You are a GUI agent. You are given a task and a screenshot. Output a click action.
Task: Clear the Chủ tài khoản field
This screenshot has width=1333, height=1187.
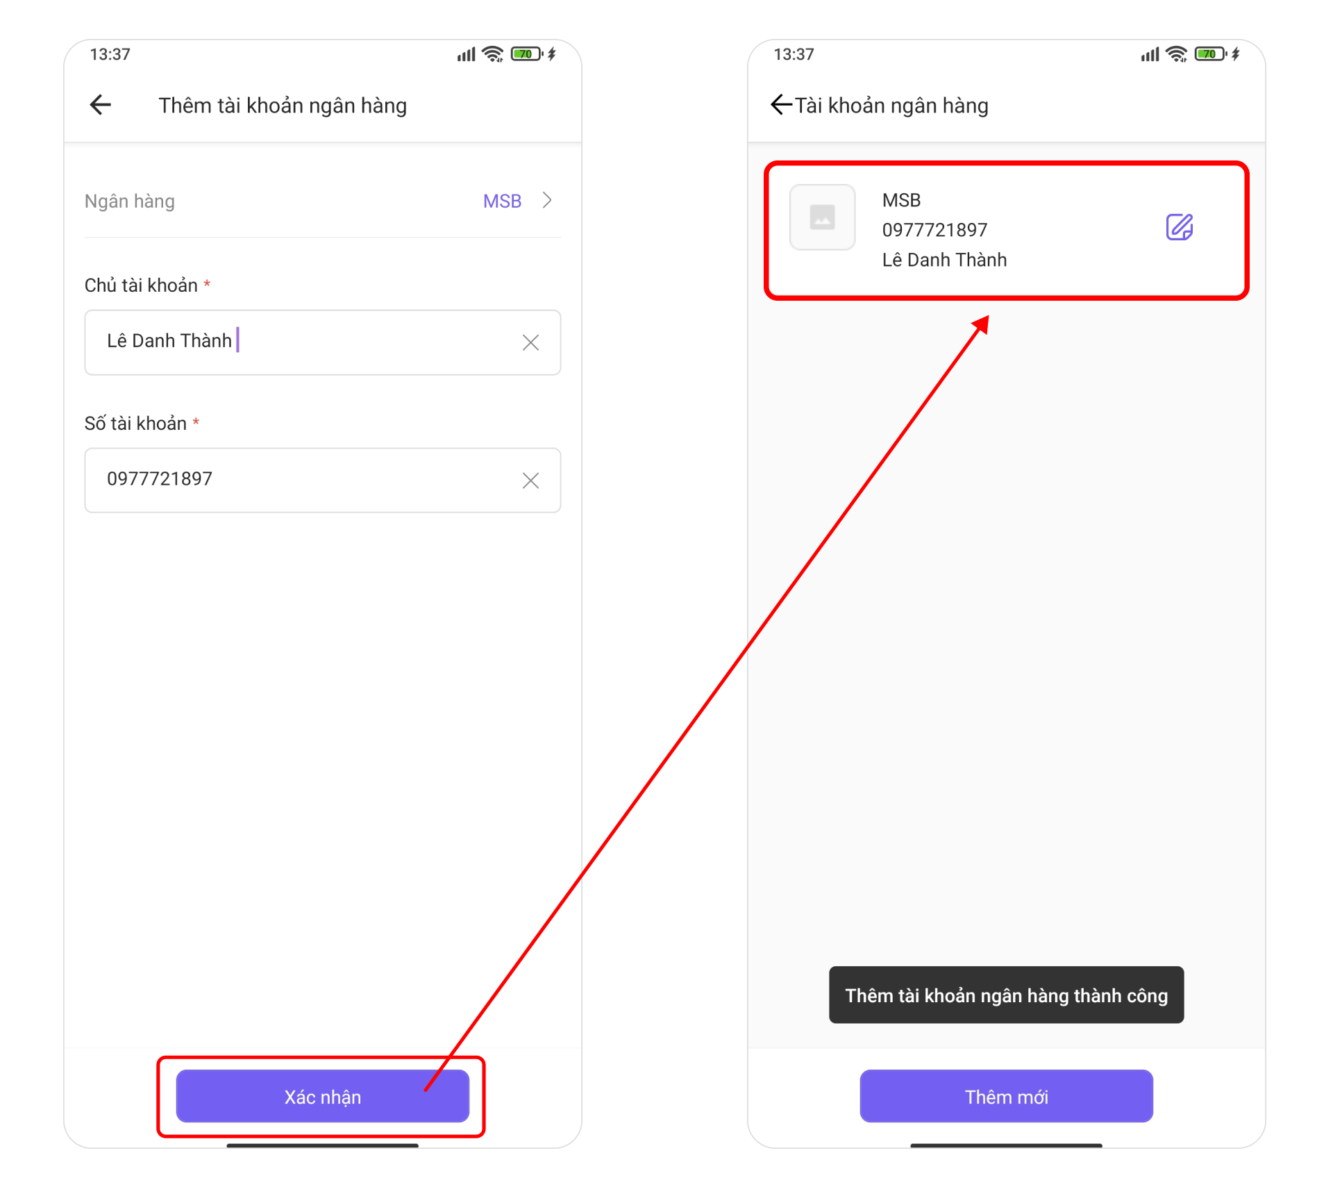(531, 342)
